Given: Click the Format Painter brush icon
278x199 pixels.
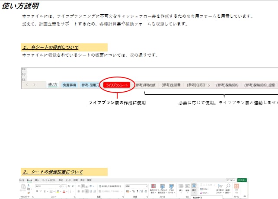Looking at the screenshot, I should [x=29, y=193].
